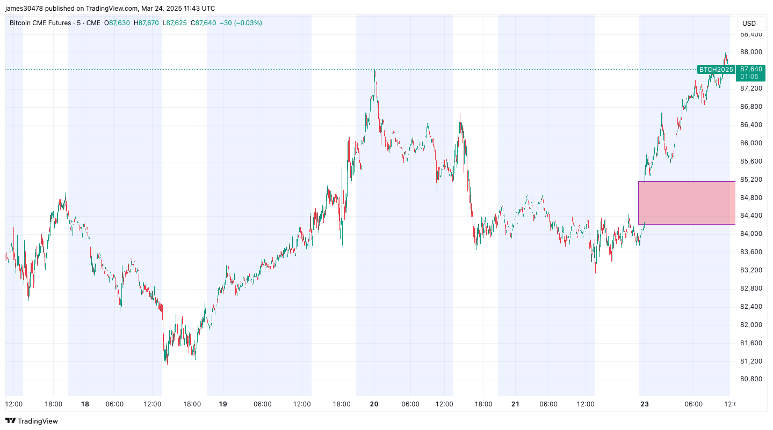Click date label 21 on time axis
773x430 pixels.
click(515, 404)
